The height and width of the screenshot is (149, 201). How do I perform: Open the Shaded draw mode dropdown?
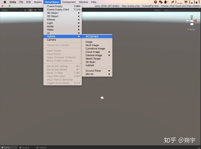pos(12,10)
